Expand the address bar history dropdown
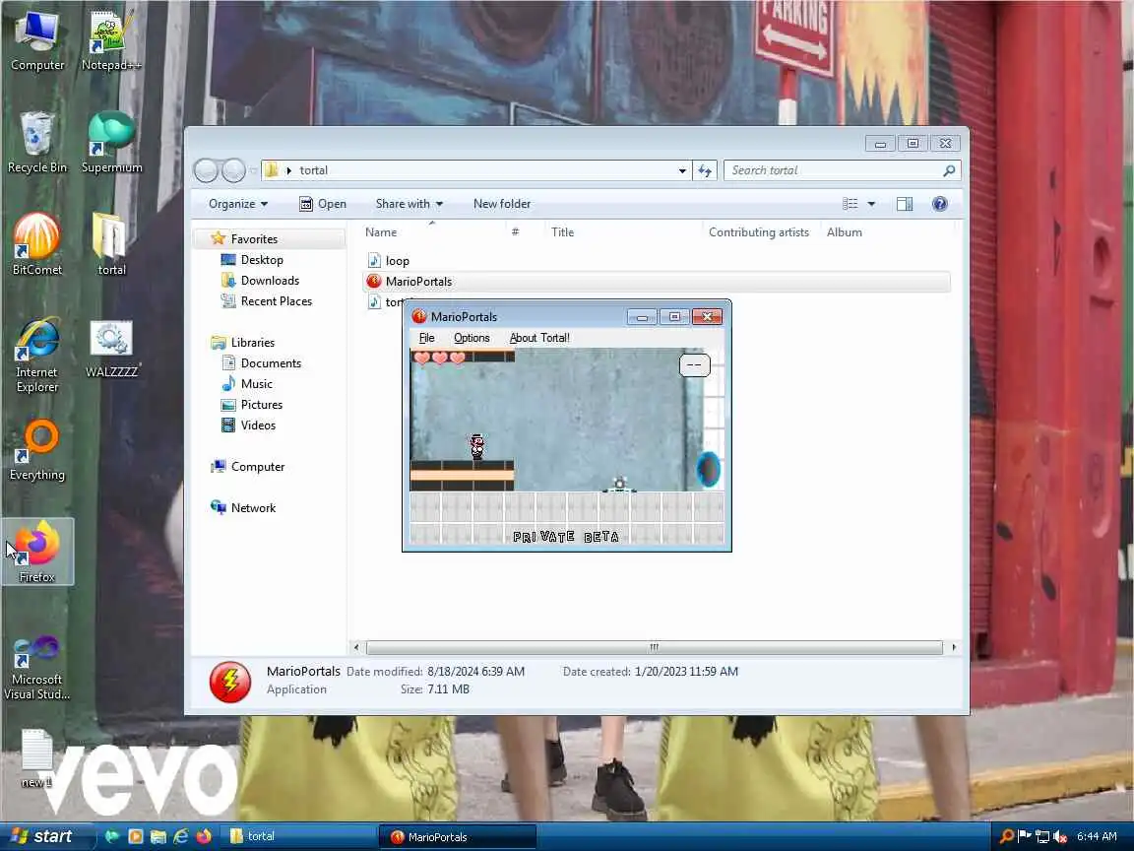 [682, 170]
